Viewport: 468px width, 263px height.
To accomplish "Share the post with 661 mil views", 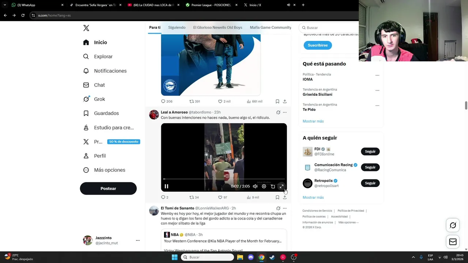I will point(285,102).
